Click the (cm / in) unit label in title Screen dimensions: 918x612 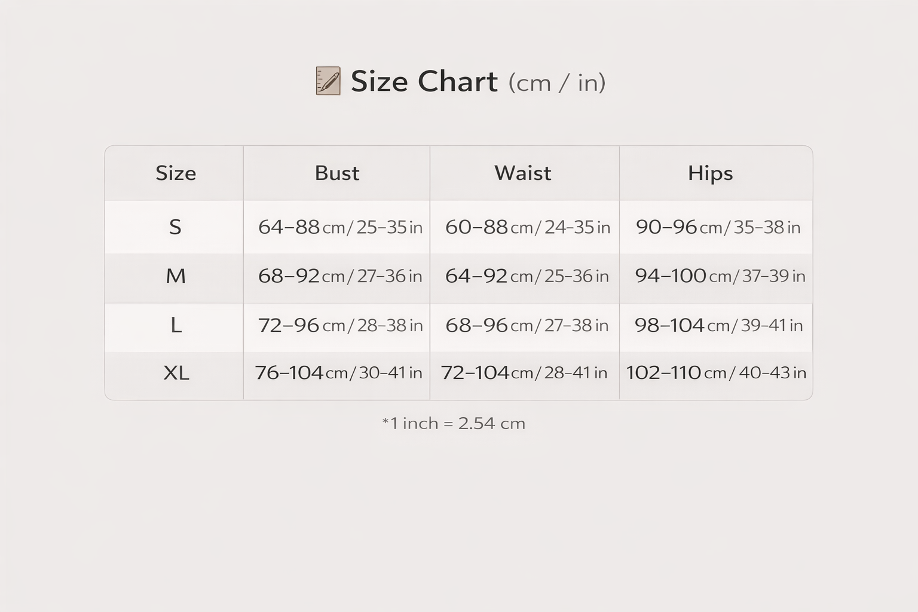tap(557, 82)
